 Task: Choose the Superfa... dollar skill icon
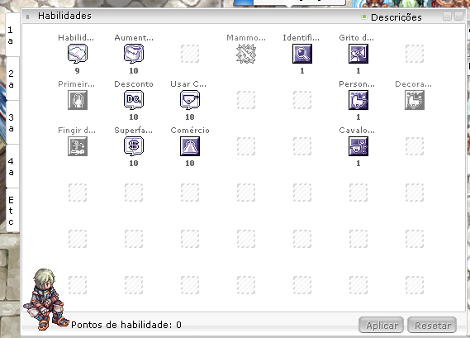[134, 146]
